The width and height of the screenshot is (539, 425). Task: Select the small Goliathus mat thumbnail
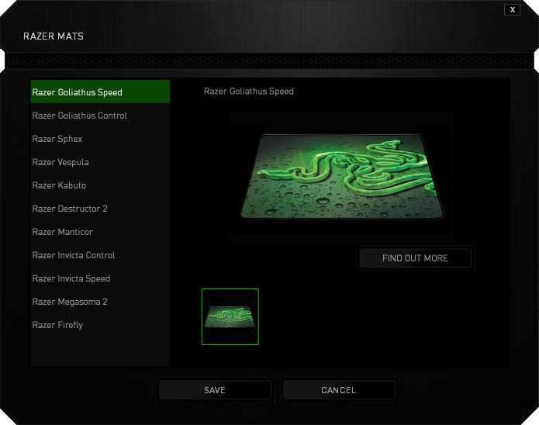(230, 316)
